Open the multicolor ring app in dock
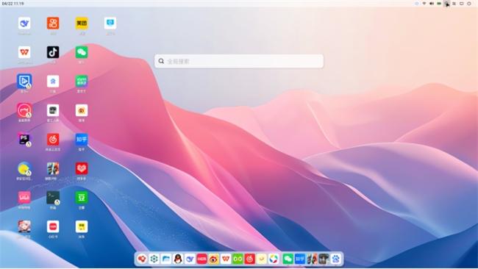Screen dimensions: 478x269 pos(274,259)
